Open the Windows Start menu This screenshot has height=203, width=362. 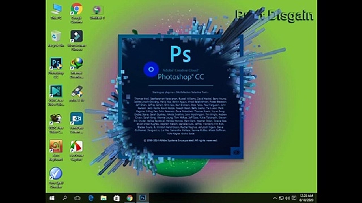(x=52, y=198)
